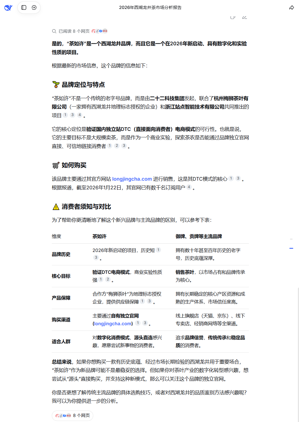299x422 pixels.
Task: Select the 产品保障 row label
Action: [x=61, y=298]
